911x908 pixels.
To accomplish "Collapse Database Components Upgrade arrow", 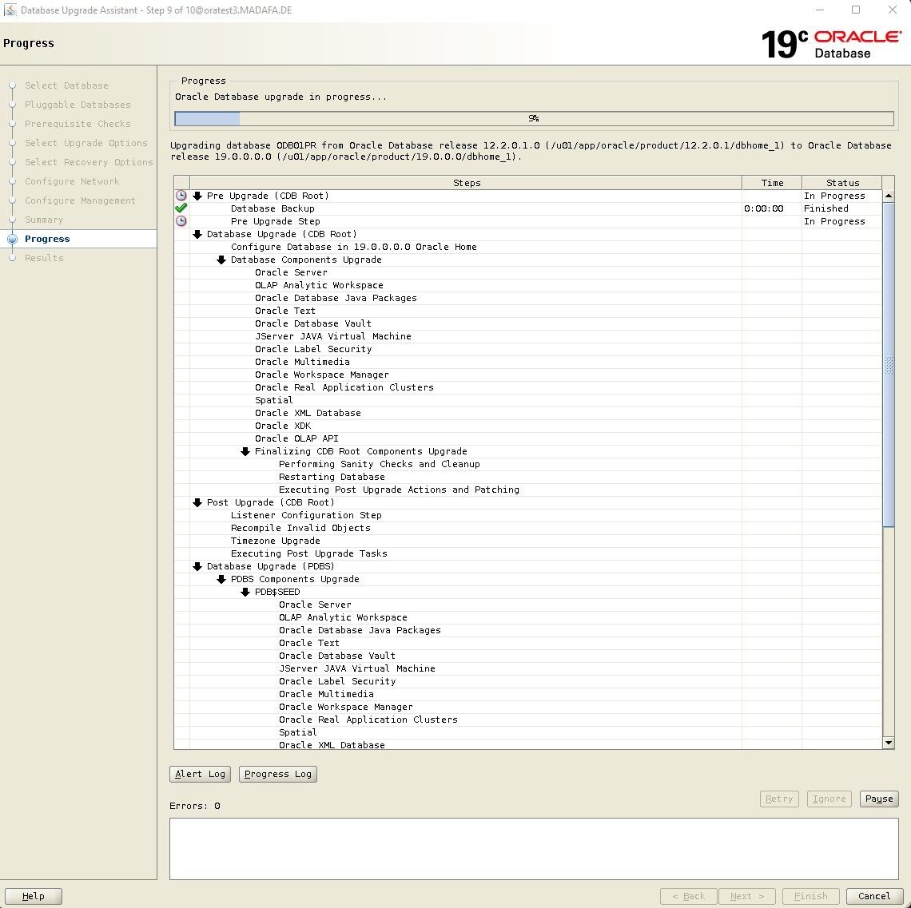I will (x=221, y=260).
